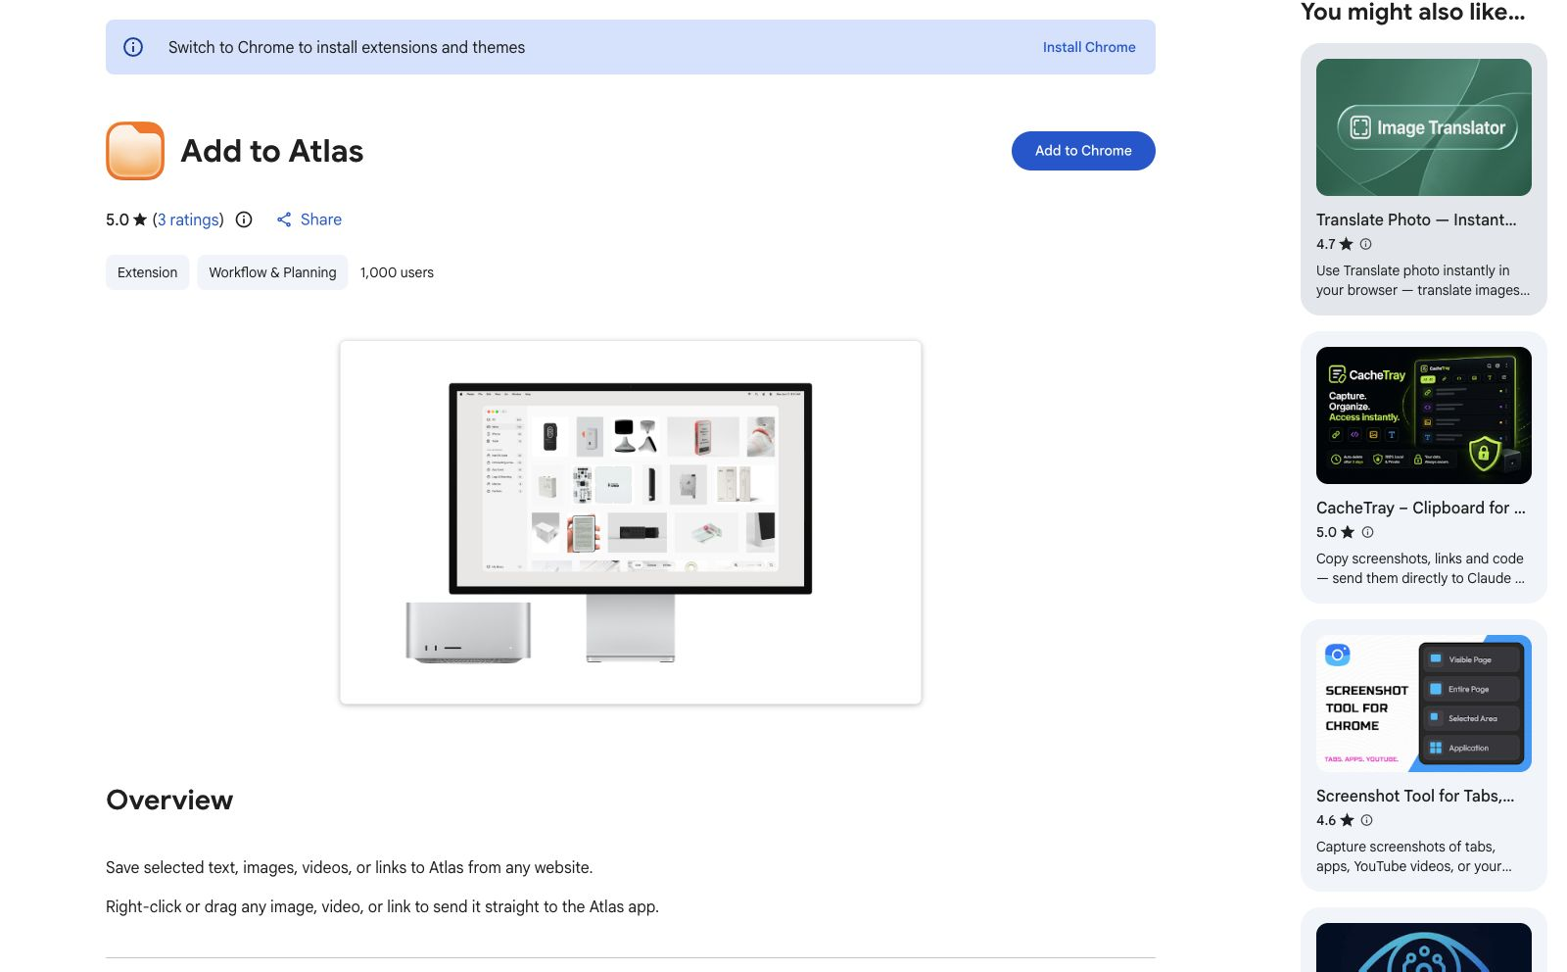This screenshot has height=972, width=1567.
Task: Click the Add to Chrome button
Action: coord(1083,151)
